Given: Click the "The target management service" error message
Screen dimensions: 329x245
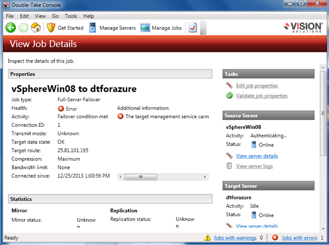Looking at the screenshot, I should tap(167, 117).
